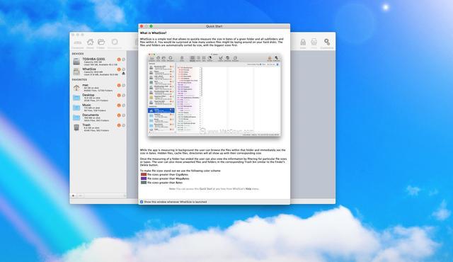
Task: Click the Note about Quick Start in Help menu
Action: (x=214, y=189)
